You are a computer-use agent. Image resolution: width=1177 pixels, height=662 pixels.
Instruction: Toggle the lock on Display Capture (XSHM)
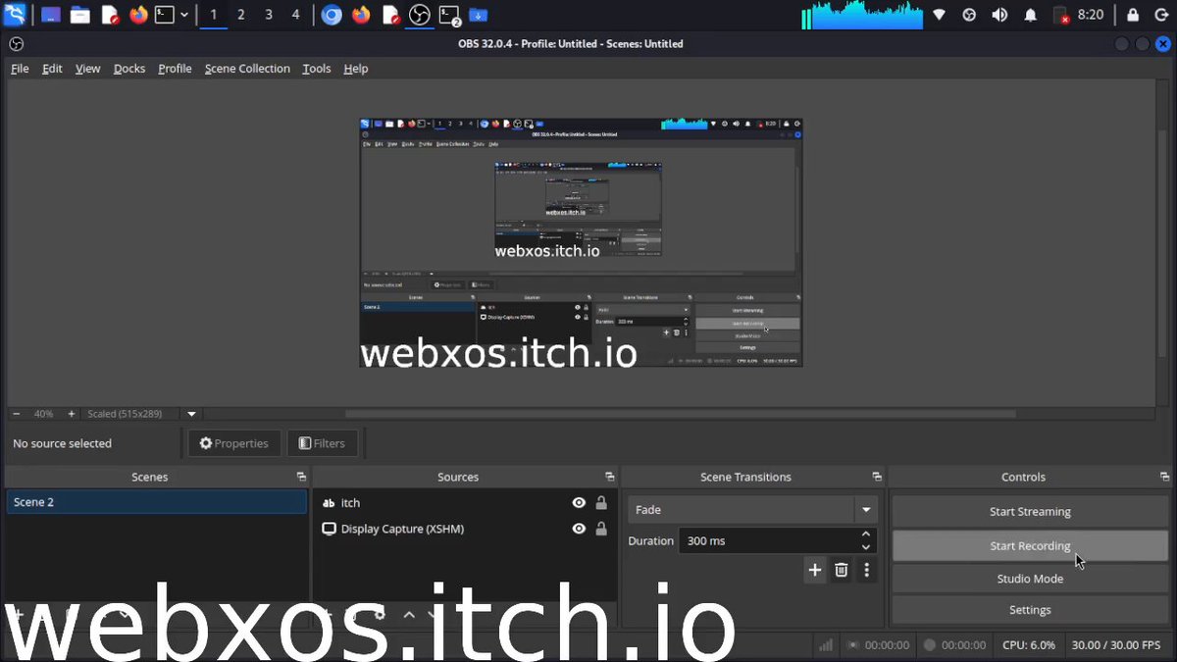click(x=601, y=529)
